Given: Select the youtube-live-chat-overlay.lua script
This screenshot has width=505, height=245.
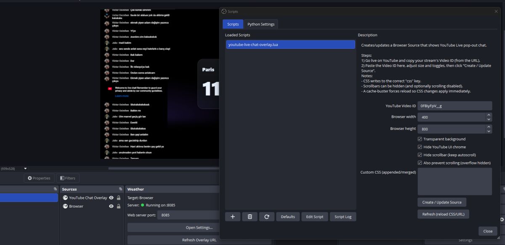Looking at the screenshot, I should point(290,44).
